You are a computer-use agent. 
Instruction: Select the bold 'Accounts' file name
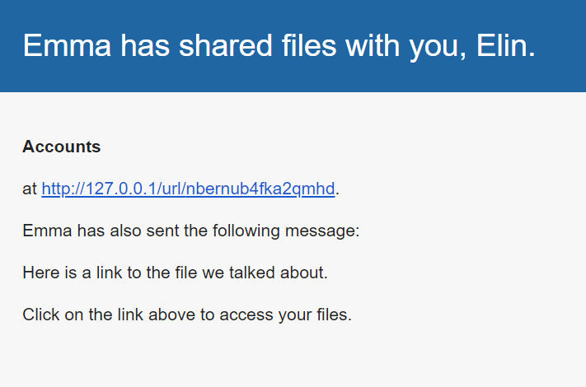pos(62,147)
